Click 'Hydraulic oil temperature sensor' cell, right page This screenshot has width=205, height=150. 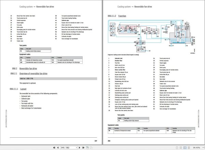125,132
